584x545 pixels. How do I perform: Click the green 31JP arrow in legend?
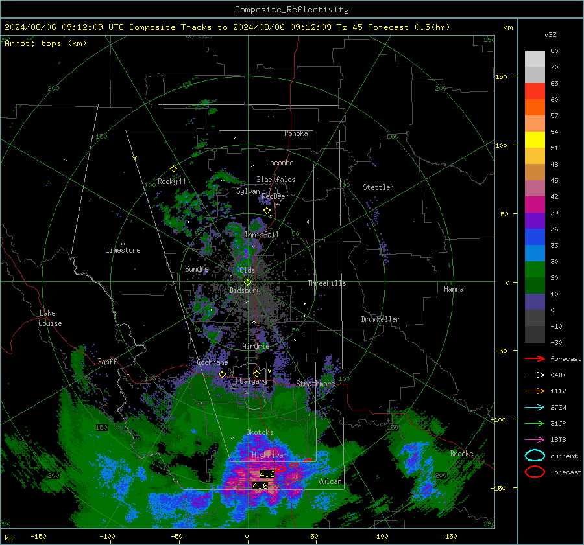click(535, 423)
